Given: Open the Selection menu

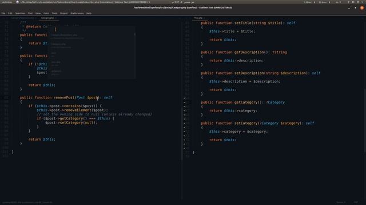Looking at the screenshot, I should pos(20,13).
